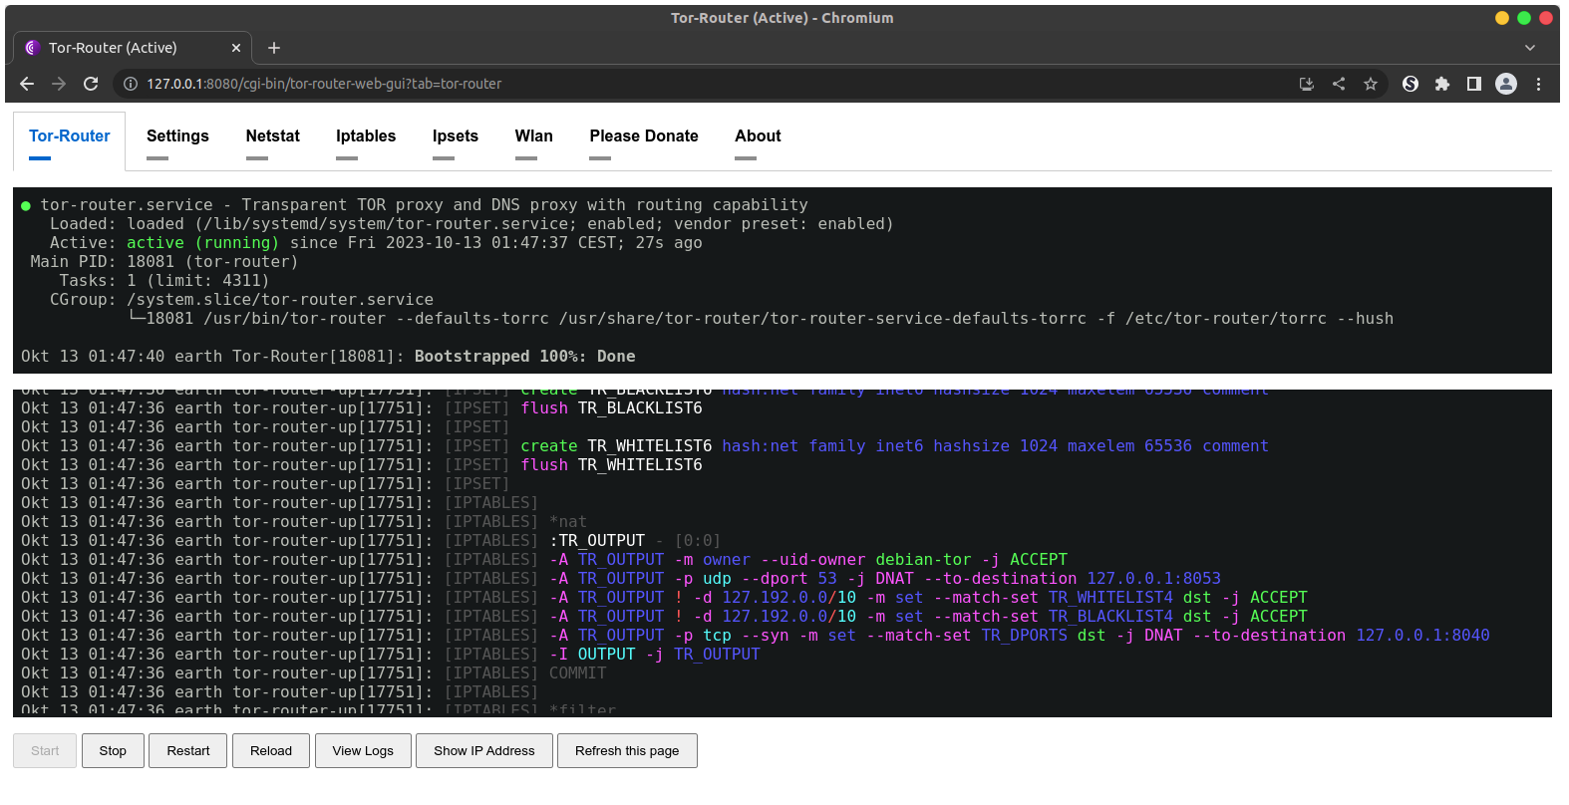This screenshot has width=1569, height=805.
Task: Close the Tor-Router (Active) browser tab
Action: [x=236, y=48]
